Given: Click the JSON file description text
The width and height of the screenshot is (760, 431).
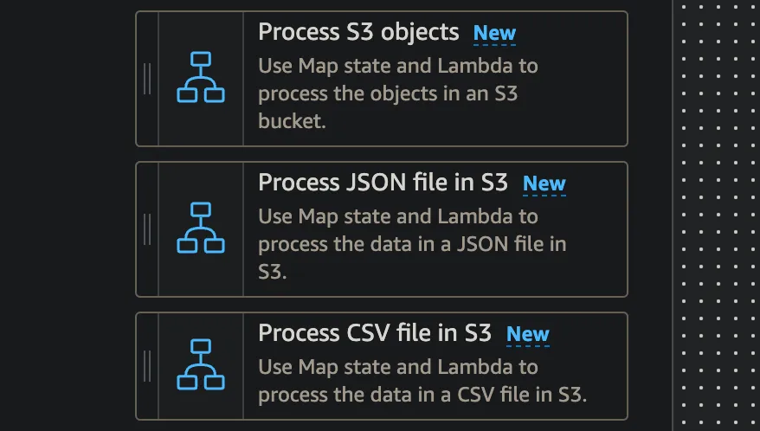Looking at the screenshot, I should click(412, 243).
